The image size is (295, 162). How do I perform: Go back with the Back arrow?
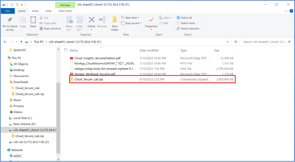tap(5, 42)
